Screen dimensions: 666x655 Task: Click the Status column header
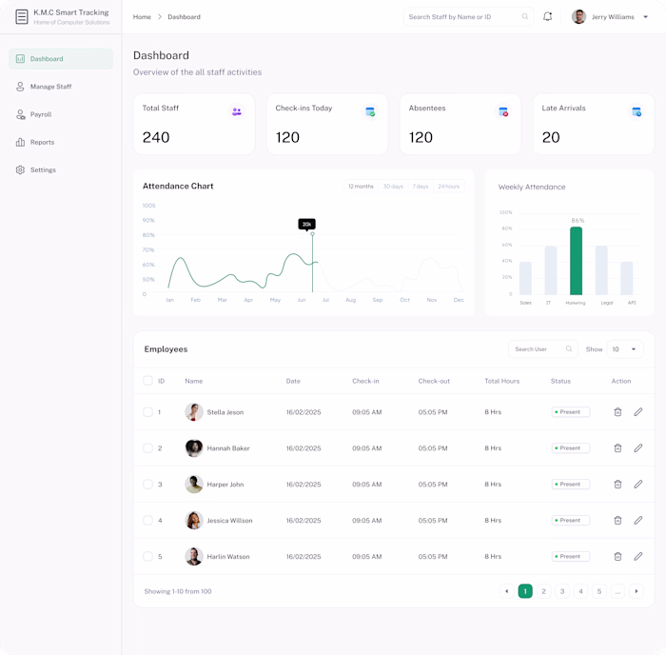(x=560, y=381)
